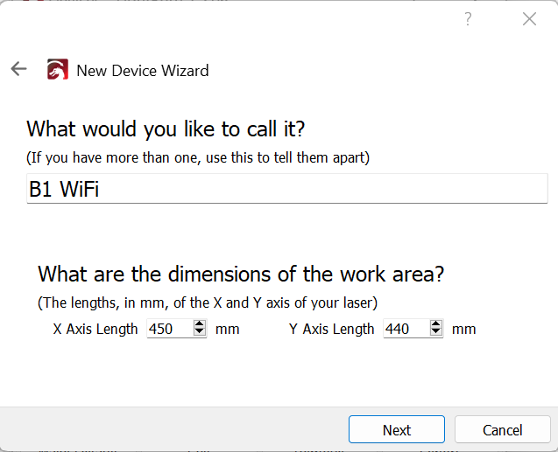The width and height of the screenshot is (558, 452).
Task: Click the New Device Wizard title text
Action: [x=142, y=70]
